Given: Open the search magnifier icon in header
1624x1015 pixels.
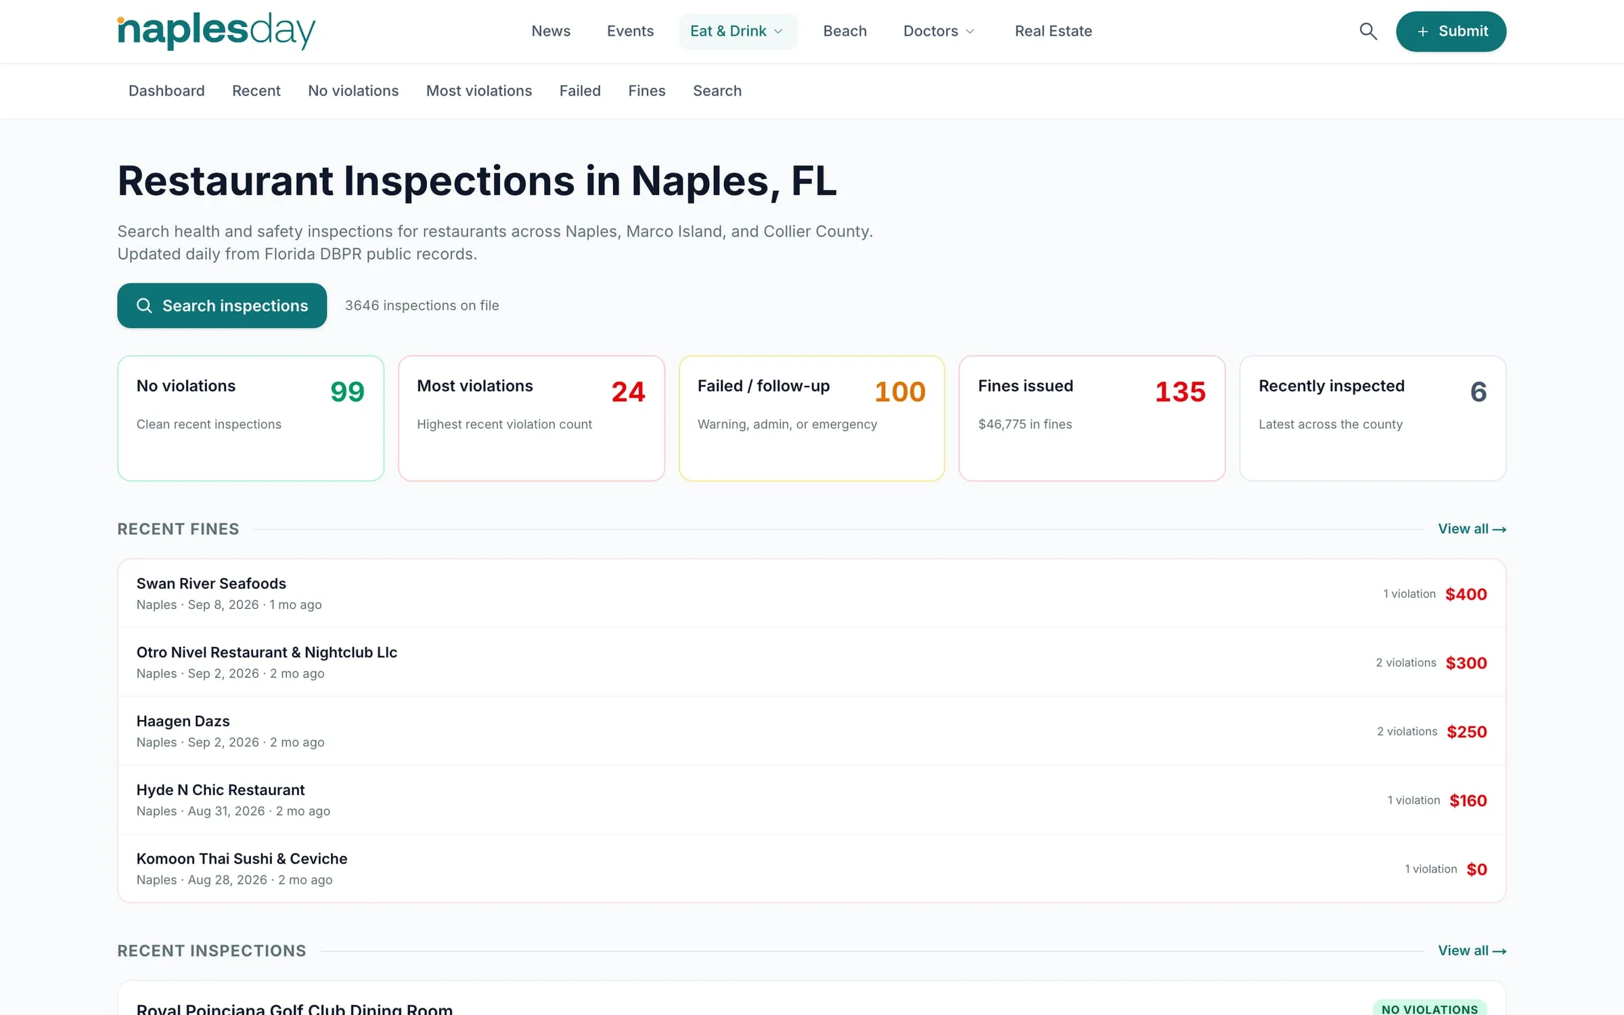Looking at the screenshot, I should click(x=1368, y=31).
